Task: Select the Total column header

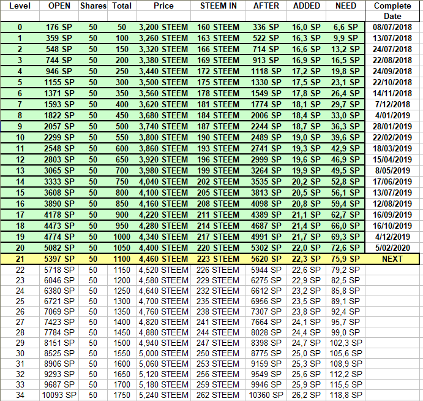Action: pos(122,6)
